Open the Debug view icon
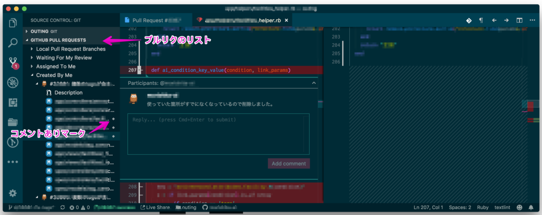The height and width of the screenshot is (215, 542). point(13,83)
